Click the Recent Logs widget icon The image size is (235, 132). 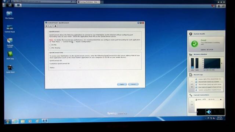[x=191, y=75]
